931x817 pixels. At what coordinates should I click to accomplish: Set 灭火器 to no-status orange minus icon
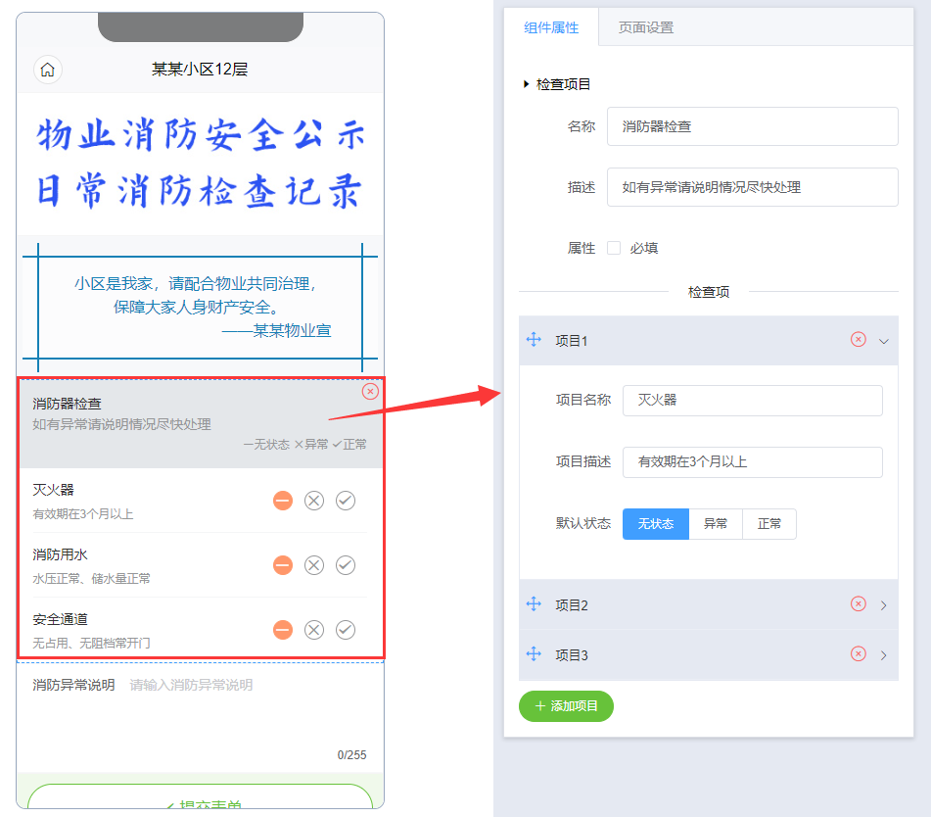coord(282,501)
